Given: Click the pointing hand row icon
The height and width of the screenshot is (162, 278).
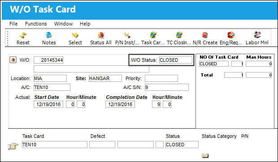Looking at the screenshot, I should point(13,146).
